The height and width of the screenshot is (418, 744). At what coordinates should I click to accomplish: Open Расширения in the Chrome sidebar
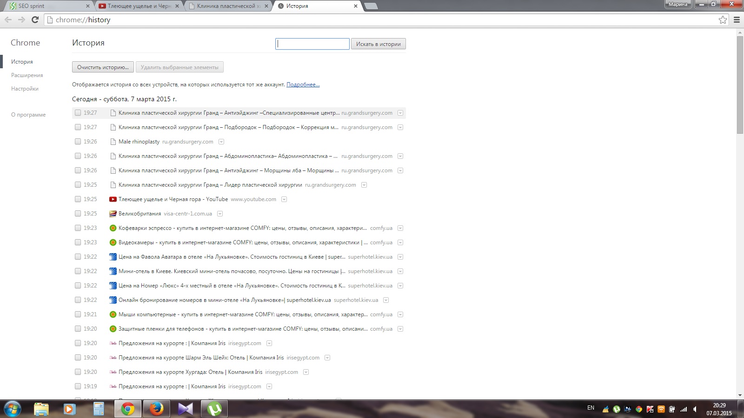point(27,75)
